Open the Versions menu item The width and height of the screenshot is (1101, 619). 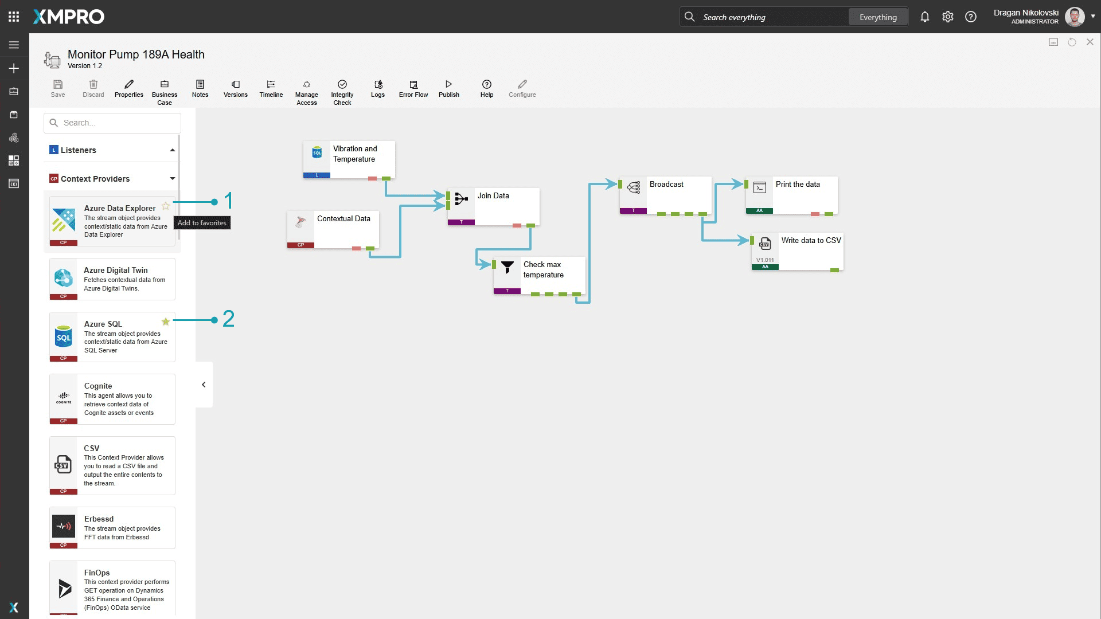pos(235,88)
